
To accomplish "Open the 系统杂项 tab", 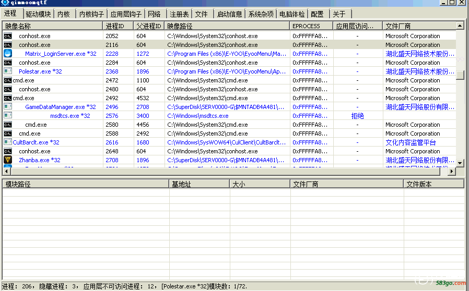I will click(x=261, y=14).
